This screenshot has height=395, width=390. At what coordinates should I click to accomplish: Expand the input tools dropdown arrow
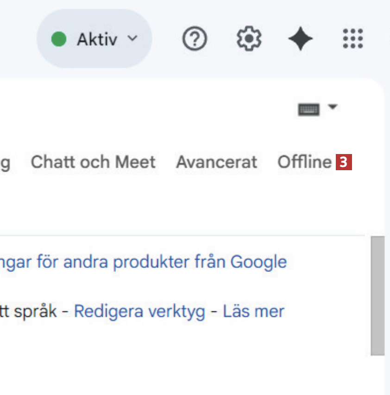click(333, 107)
